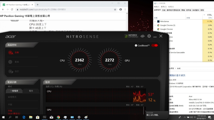The image size is (214, 120).
Task: Switch to 使用者 tab in Task Manager
Action: (x=189, y=10)
